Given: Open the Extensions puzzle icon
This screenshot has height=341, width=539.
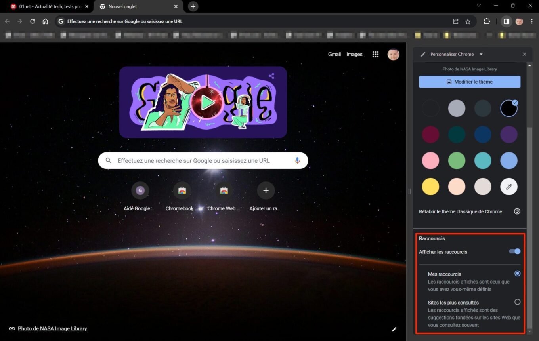Looking at the screenshot, I should click(x=487, y=21).
